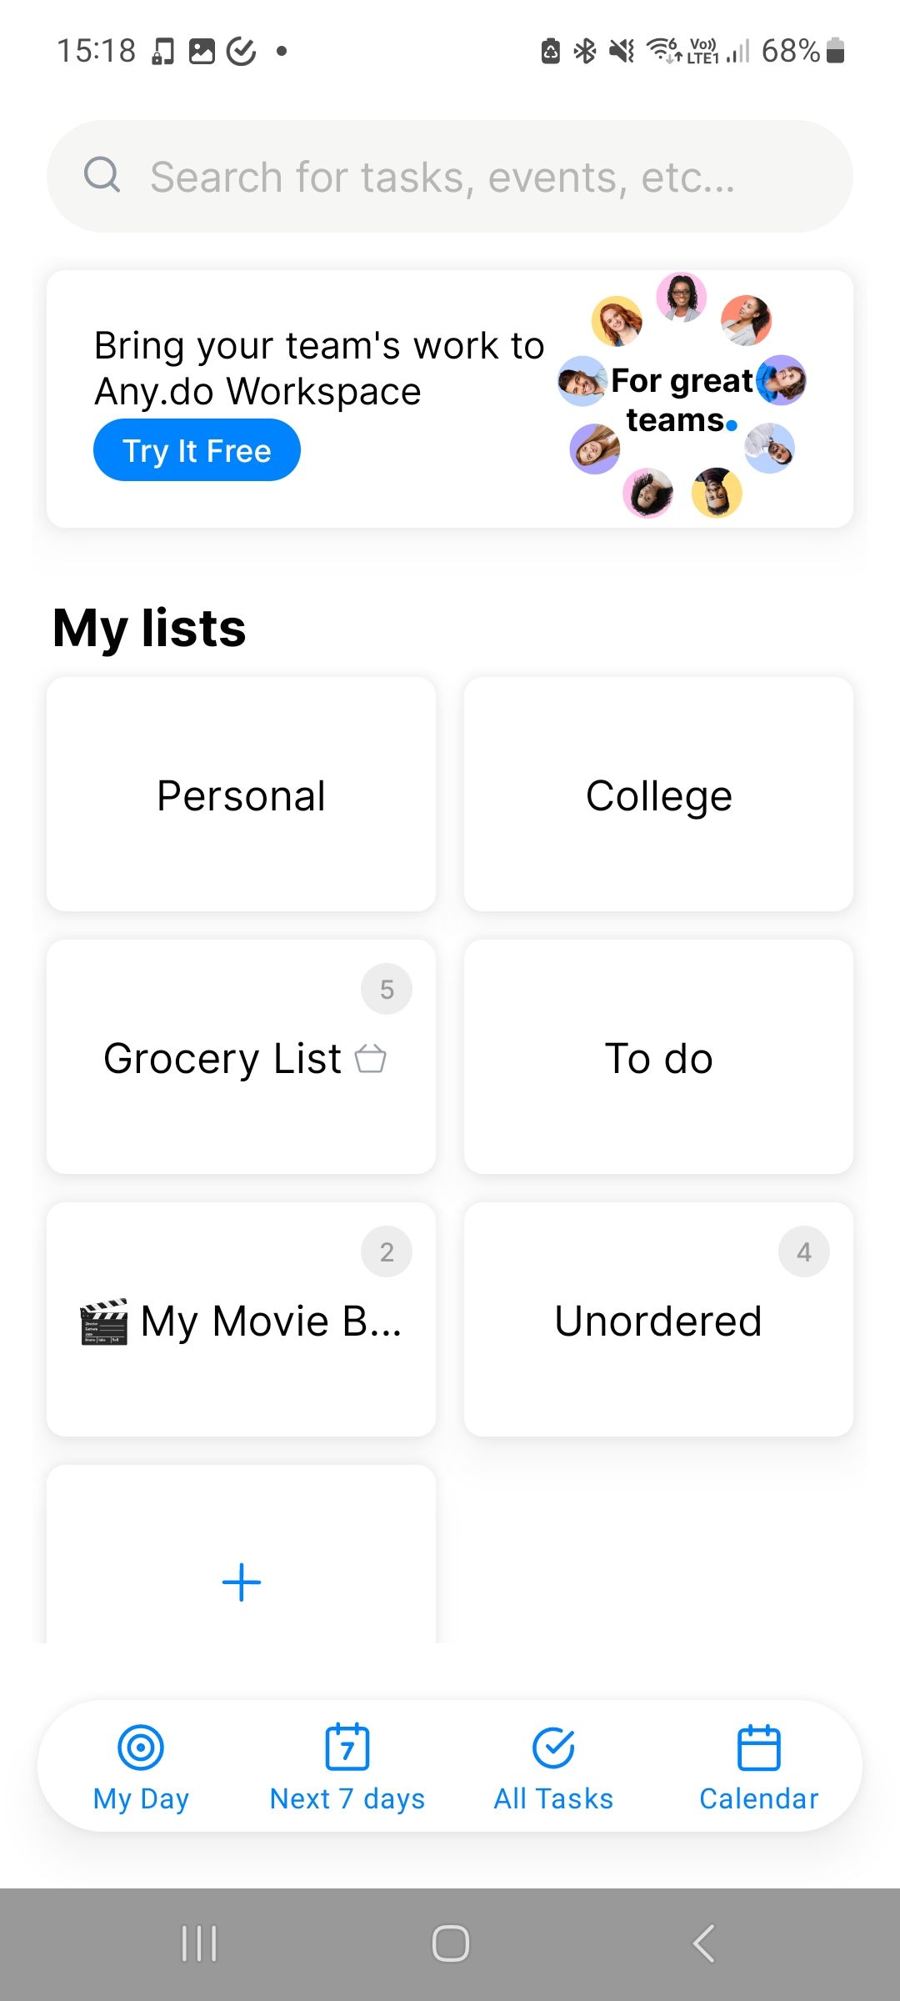Open the Unordered list
900x2001 pixels.
click(658, 1321)
